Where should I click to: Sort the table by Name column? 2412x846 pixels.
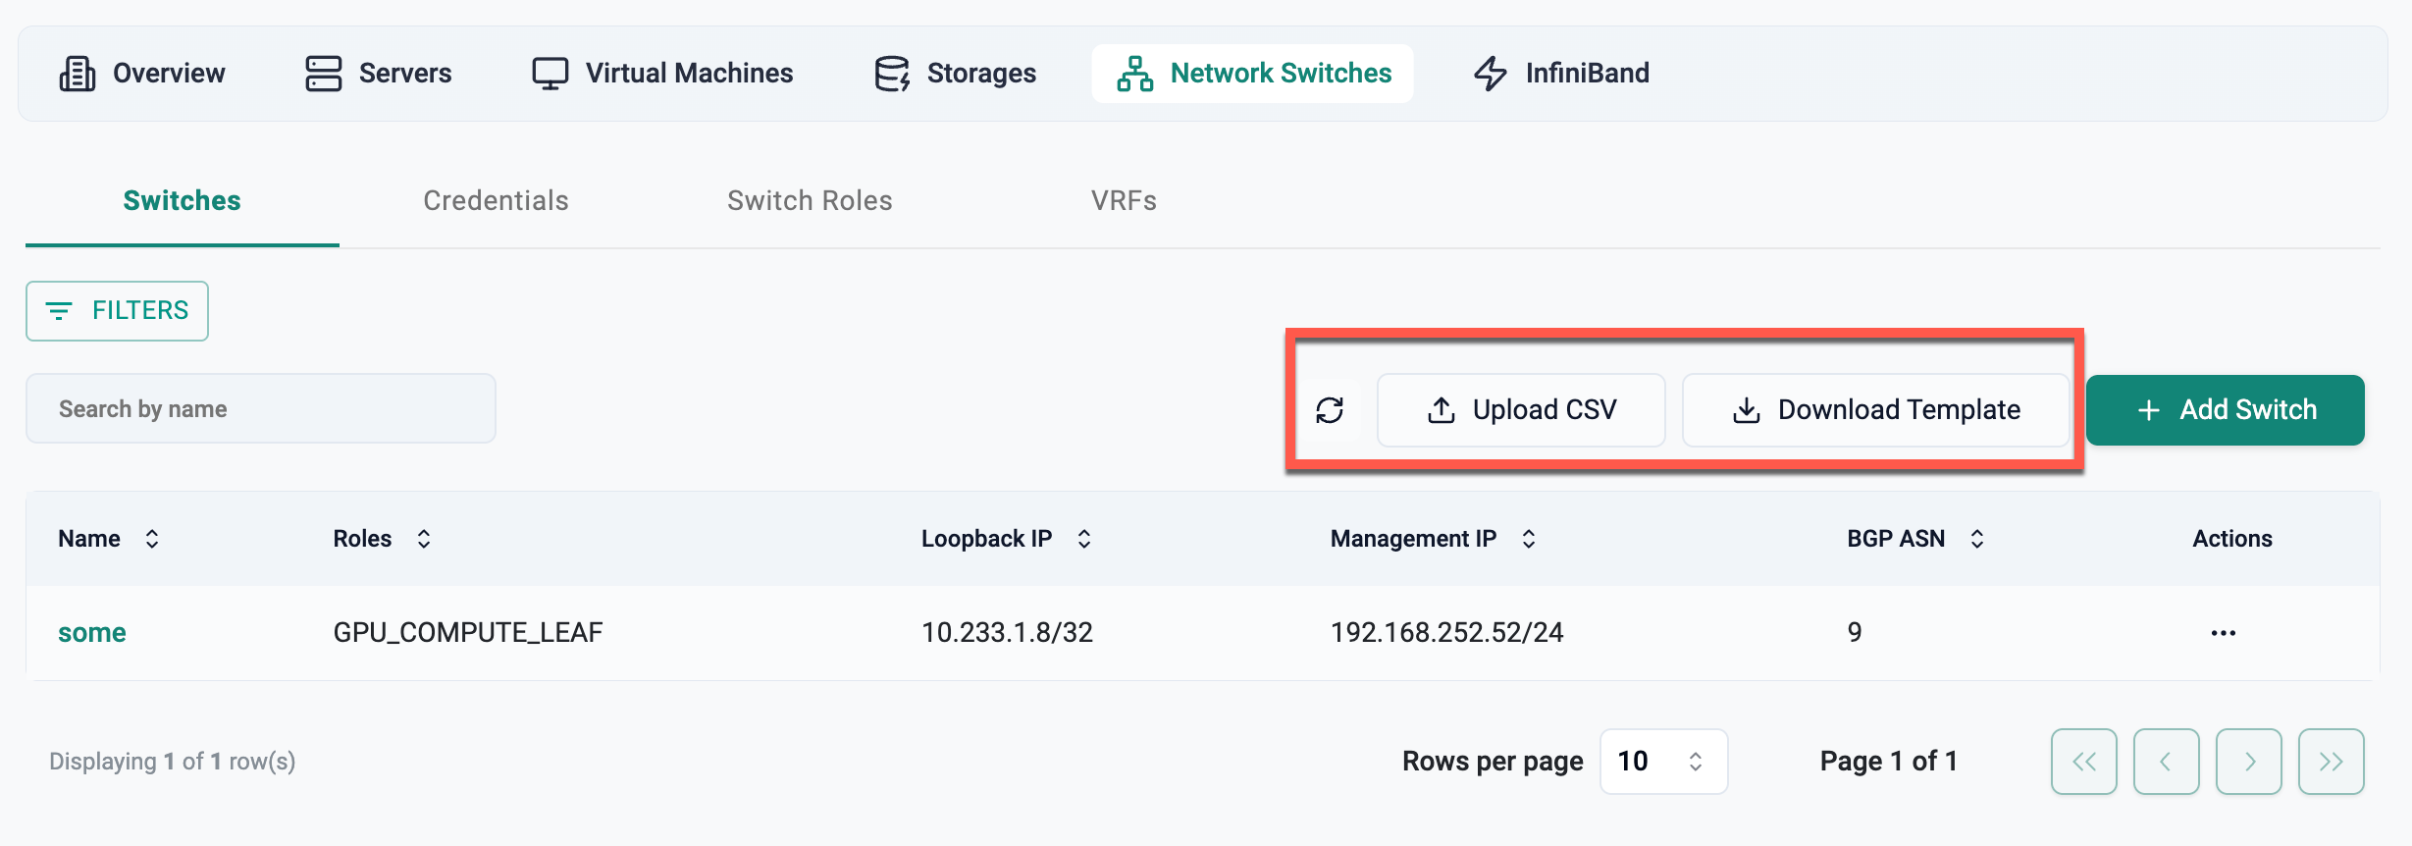tap(152, 539)
